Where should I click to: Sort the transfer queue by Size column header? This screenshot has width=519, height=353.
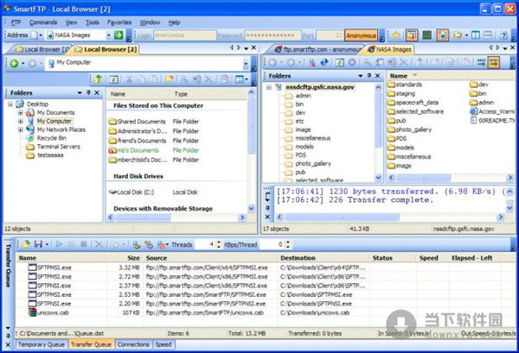tap(131, 257)
